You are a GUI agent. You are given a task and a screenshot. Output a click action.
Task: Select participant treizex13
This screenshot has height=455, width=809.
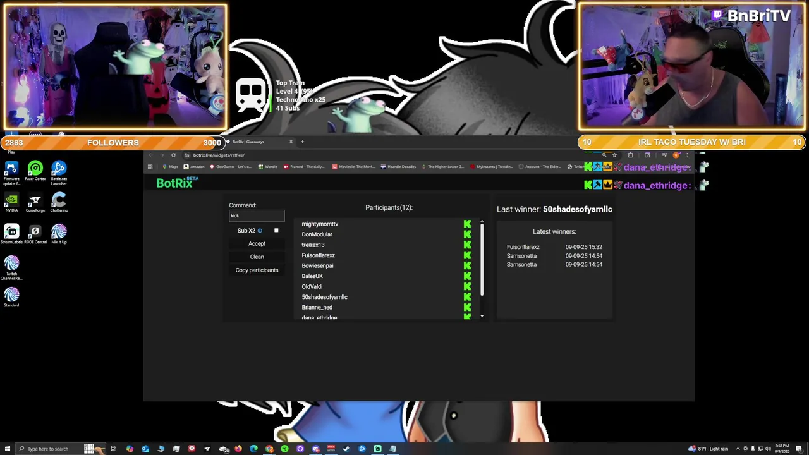point(313,245)
